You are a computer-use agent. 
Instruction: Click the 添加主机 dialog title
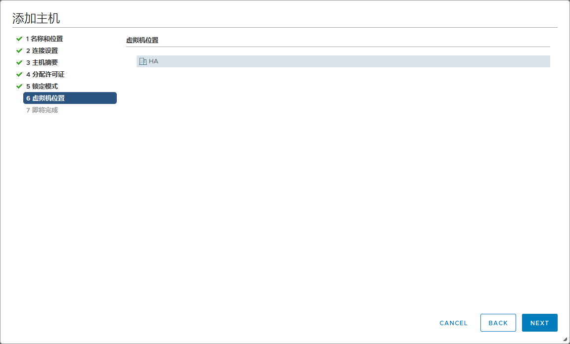click(x=36, y=18)
